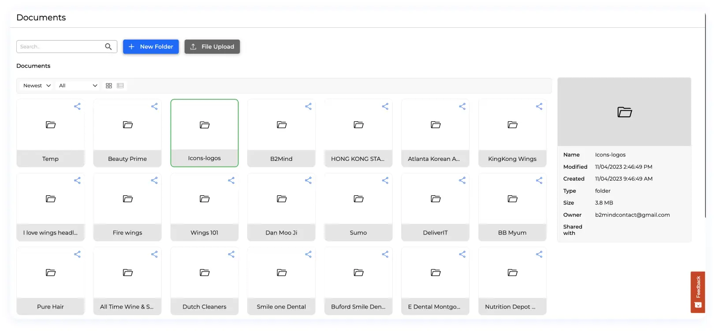Click share icon on Sumo folder
The height and width of the screenshot is (331, 716).
click(x=385, y=181)
